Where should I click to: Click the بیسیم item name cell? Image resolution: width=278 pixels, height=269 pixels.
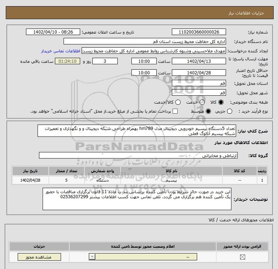pyautogui.click(x=171, y=180)
